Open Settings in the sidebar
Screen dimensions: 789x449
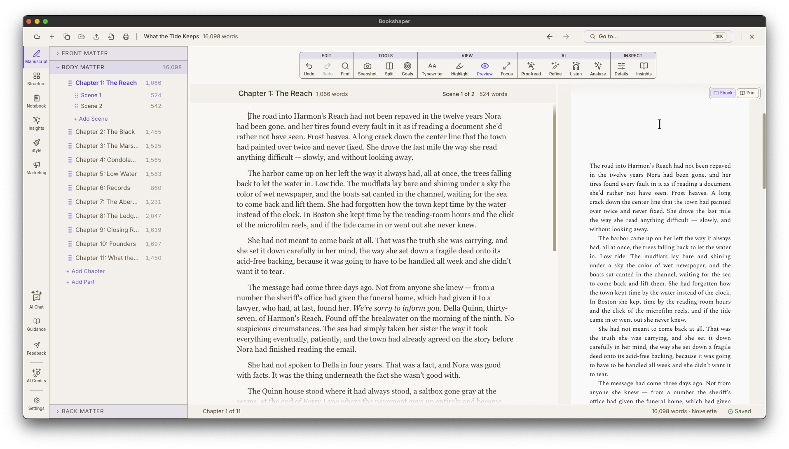point(36,404)
